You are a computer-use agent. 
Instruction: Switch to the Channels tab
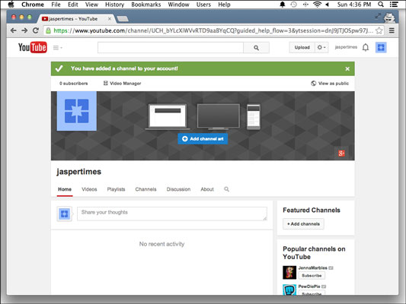(145, 189)
